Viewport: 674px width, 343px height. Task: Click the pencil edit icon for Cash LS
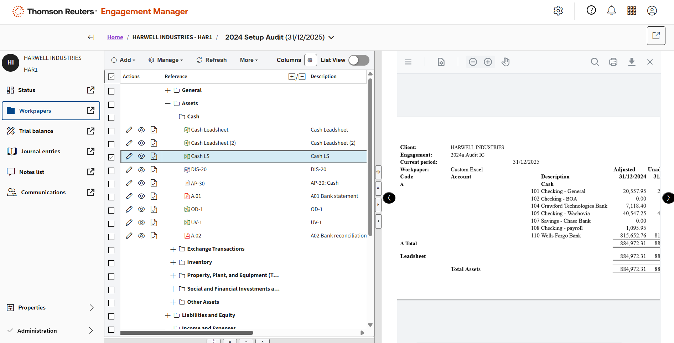point(129,156)
